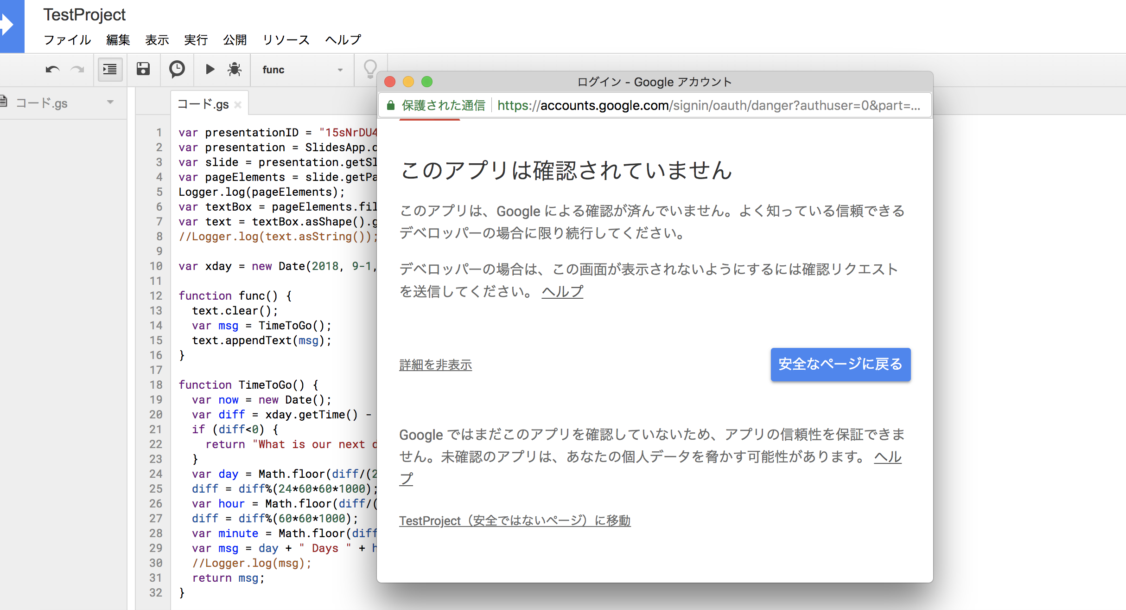Open the リソース menu
The width and height of the screenshot is (1126, 610).
click(286, 40)
